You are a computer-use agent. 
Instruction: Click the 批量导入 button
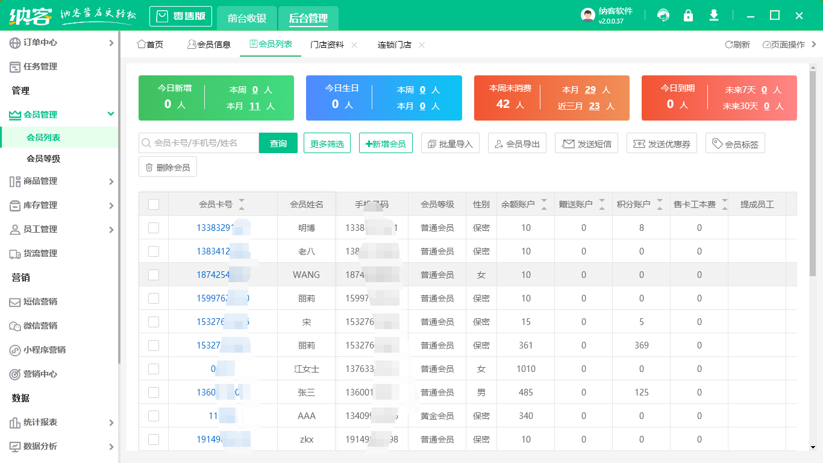[450, 143]
